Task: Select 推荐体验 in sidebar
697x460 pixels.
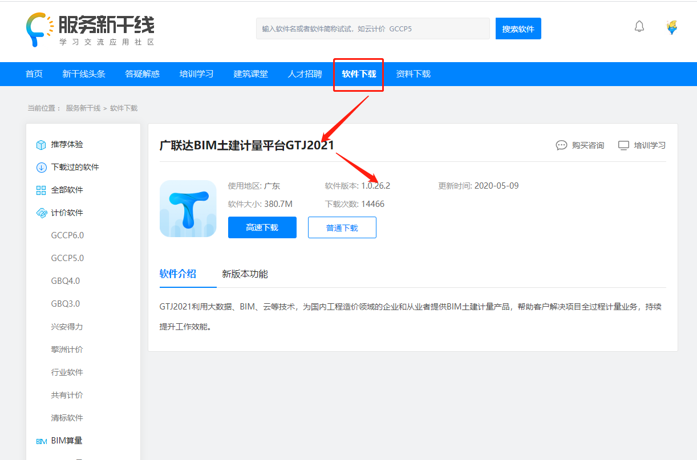Action: pos(67,145)
